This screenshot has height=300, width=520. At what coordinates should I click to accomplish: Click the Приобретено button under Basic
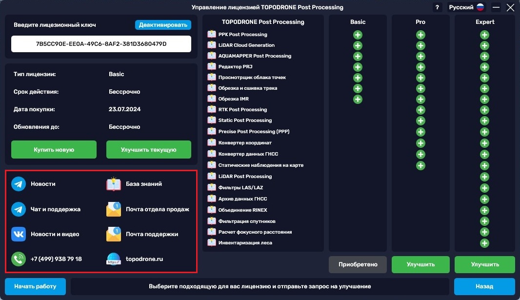pos(358,264)
